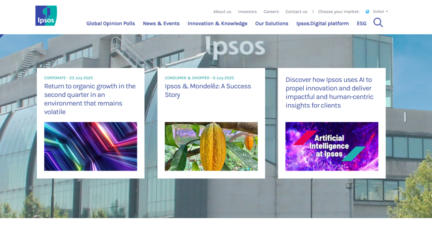Open the ESG menu item
Image resolution: width=432 pixels, height=232 pixels.
click(x=362, y=23)
